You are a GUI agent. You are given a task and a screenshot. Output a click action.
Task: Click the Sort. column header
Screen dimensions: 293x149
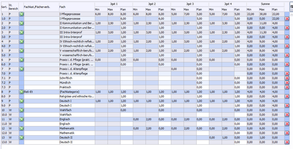[x=4, y=7]
